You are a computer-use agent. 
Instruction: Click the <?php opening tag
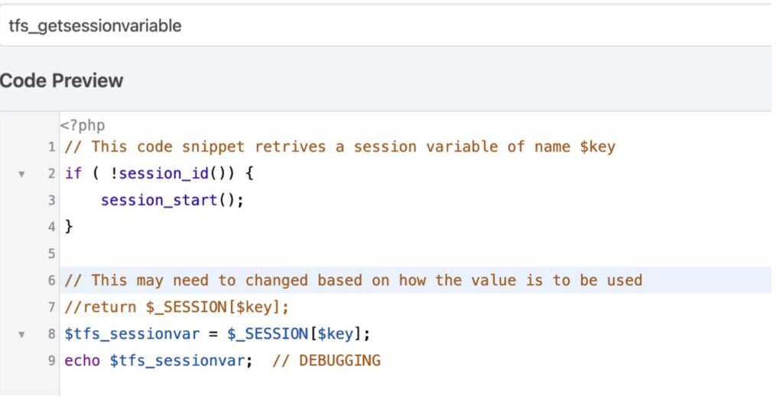(x=83, y=125)
